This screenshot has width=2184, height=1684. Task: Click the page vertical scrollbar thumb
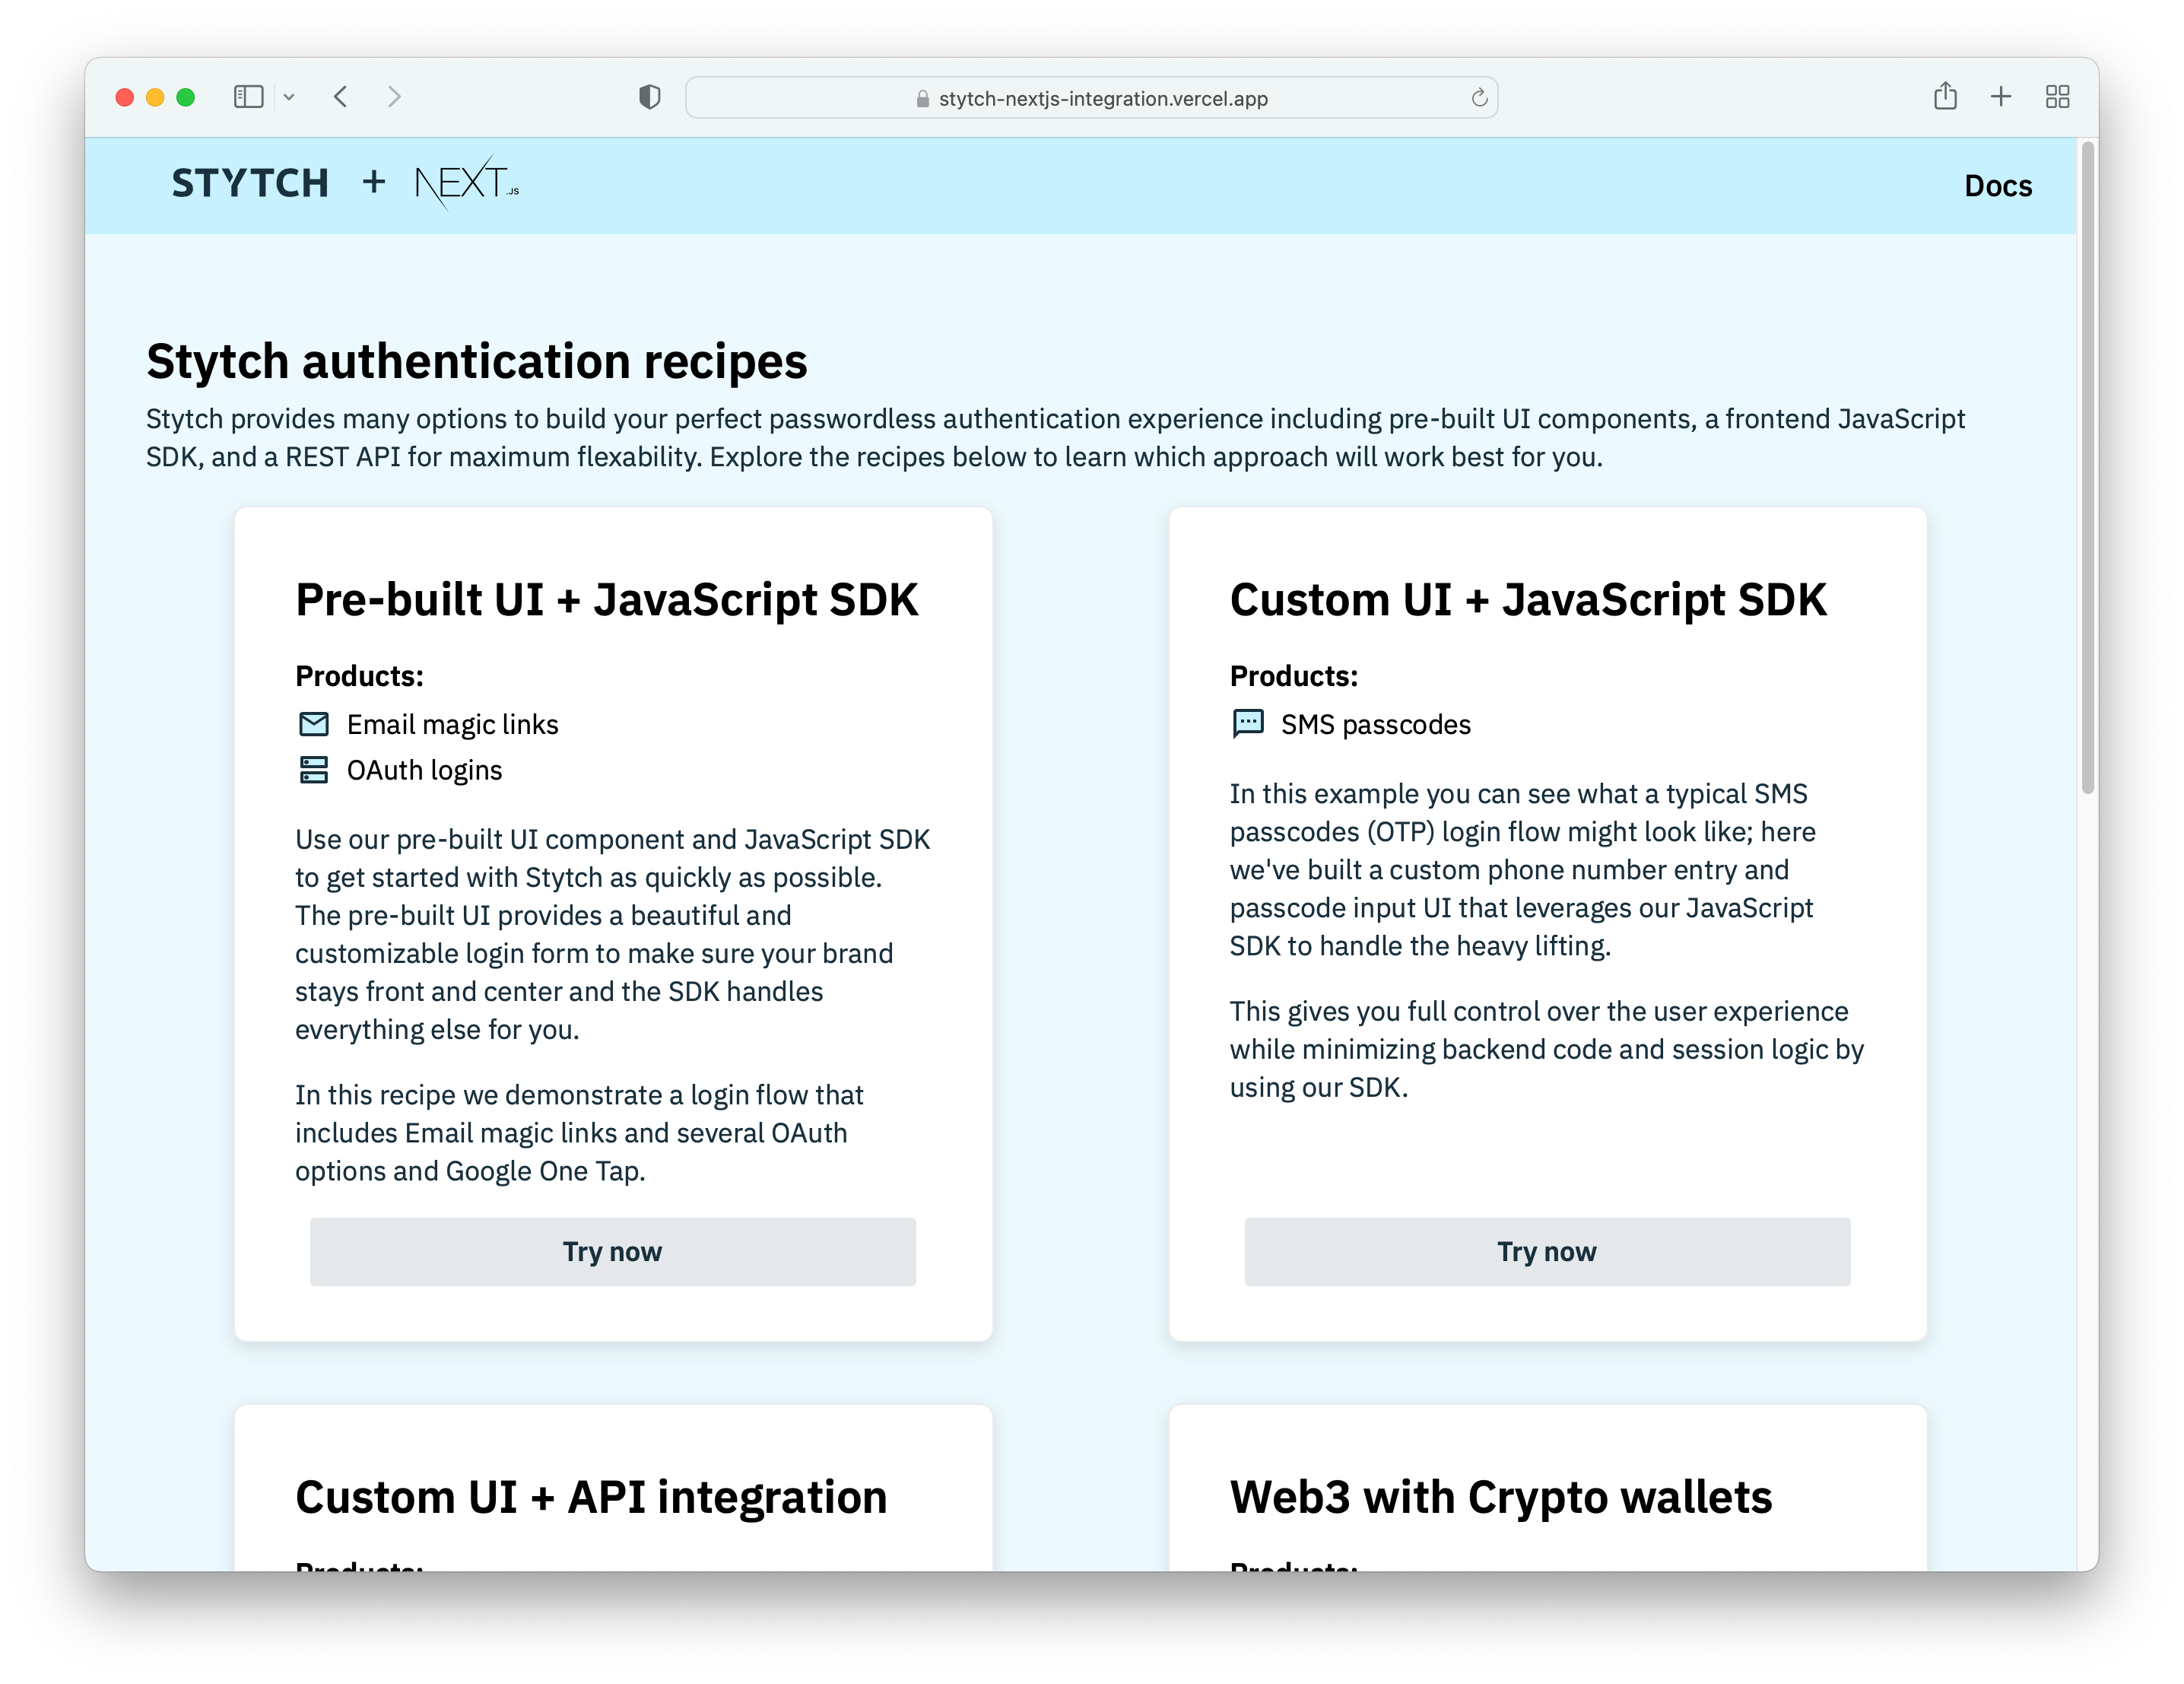click(x=2087, y=468)
